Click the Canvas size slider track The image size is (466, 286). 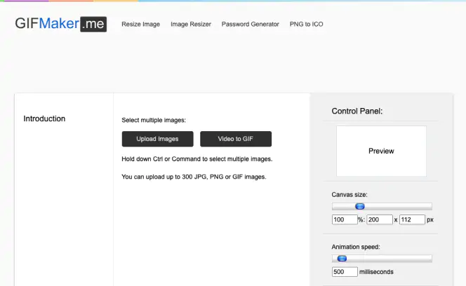click(x=382, y=206)
